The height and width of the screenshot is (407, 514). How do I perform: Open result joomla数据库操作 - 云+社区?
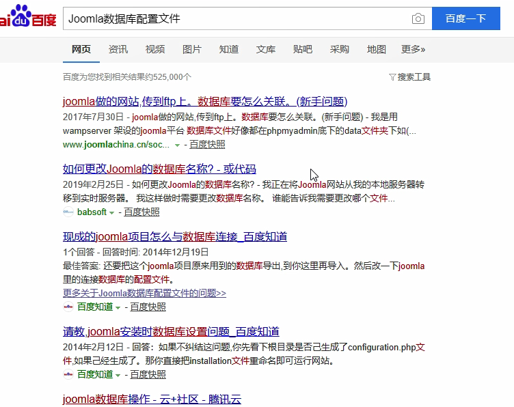click(152, 399)
